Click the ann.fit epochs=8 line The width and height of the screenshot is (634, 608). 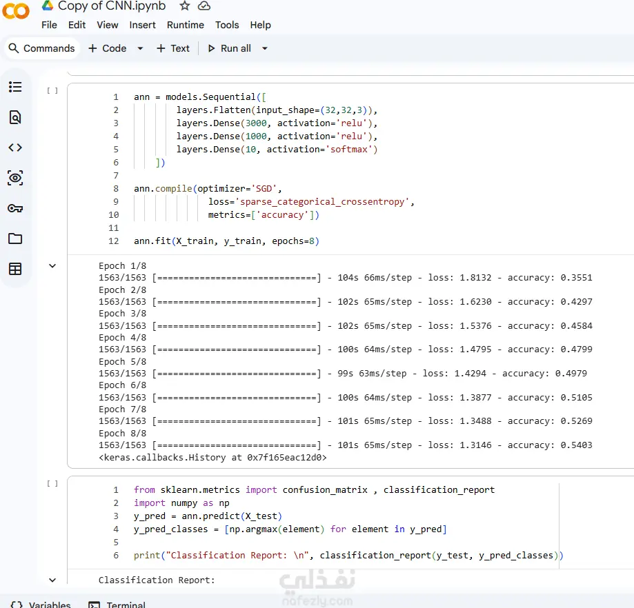226,241
